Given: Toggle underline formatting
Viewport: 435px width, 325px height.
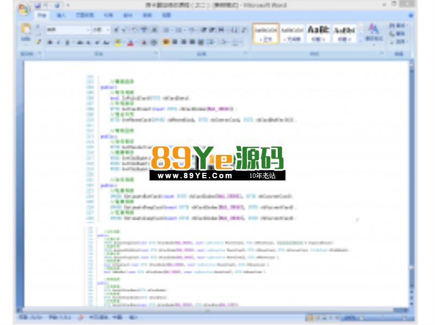Looking at the screenshot, I should point(67,42).
